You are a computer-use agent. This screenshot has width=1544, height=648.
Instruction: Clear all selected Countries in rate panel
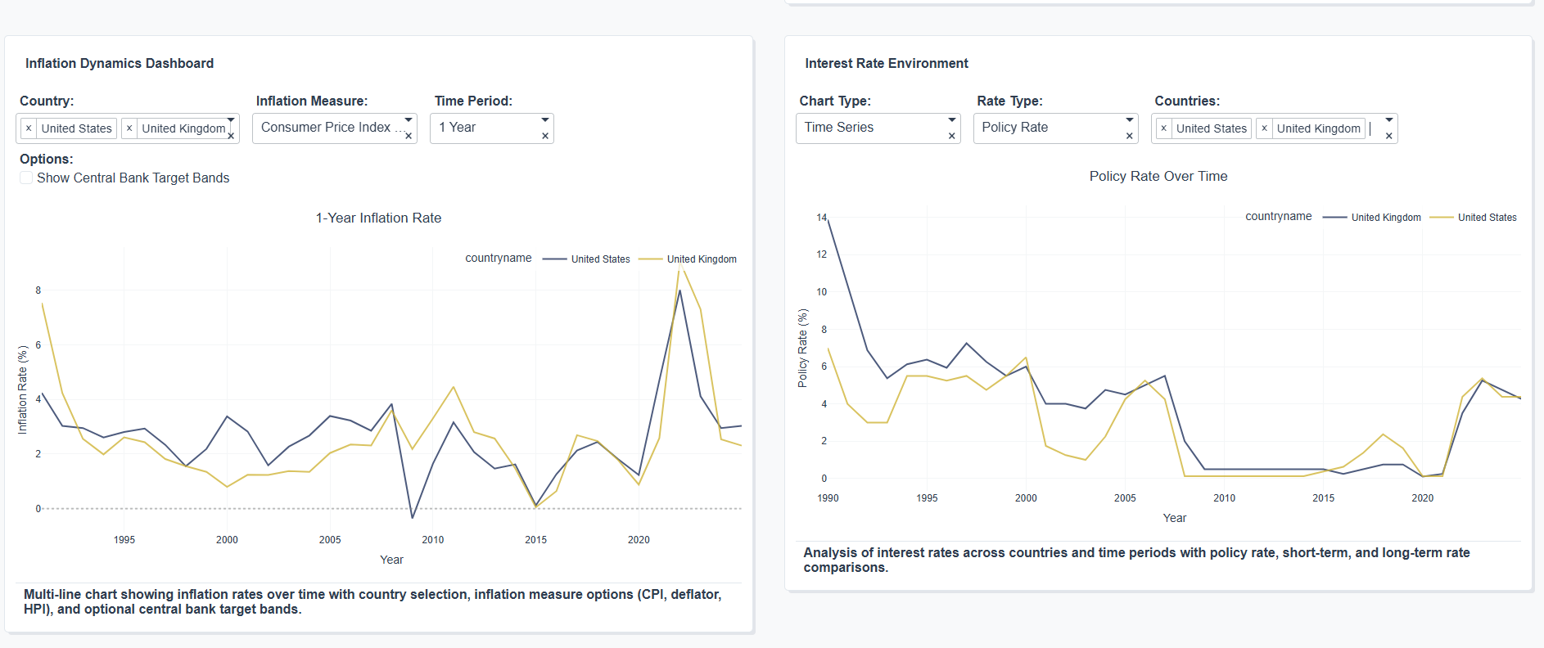pos(1389,137)
